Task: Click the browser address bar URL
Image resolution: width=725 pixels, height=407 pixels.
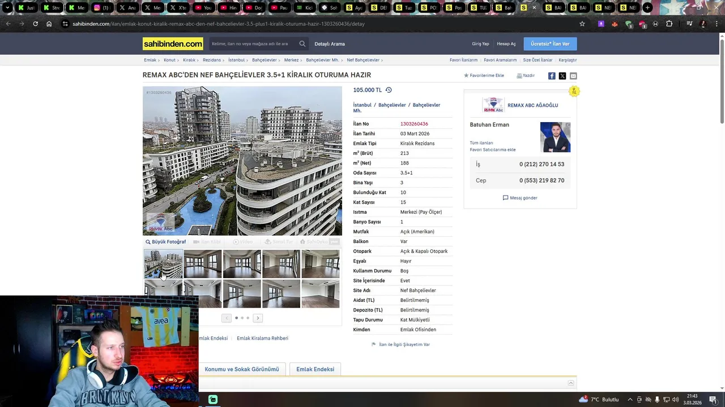Action: [x=219, y=24]
